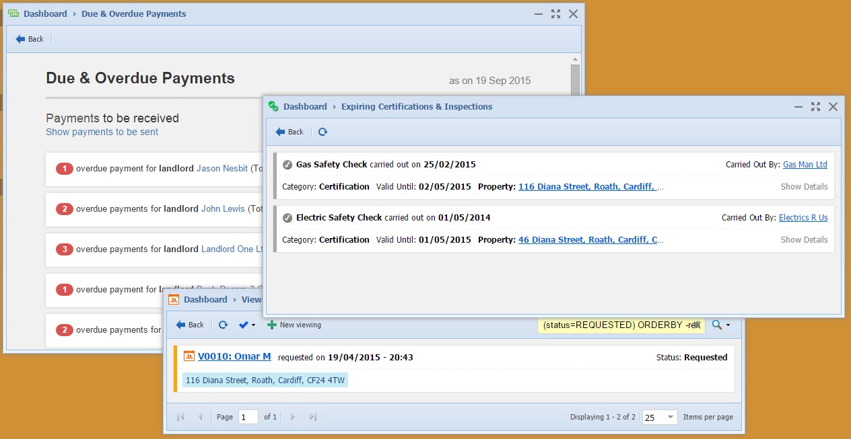The width and height of the screenshot is (851, 439).
Task: Clear the status=REQUESTED search filter
Action: point(697,325)
